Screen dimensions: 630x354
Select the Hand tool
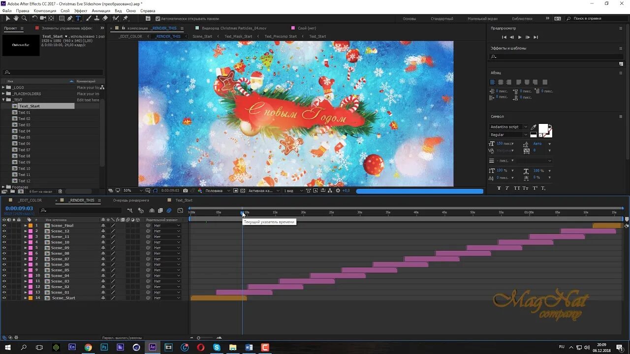pyautogui.click(x=16, y=19)
